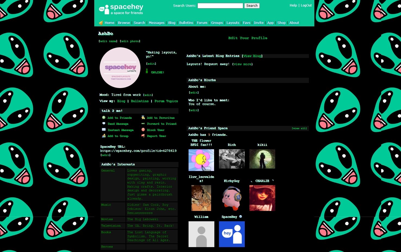Click the Add to Favorites star icon
Screen dimensions: 401x252
pos(143,117)
